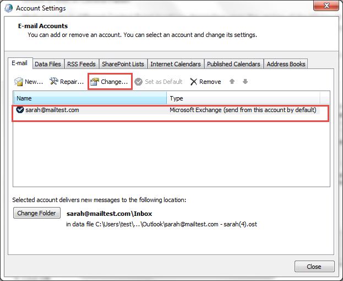343x281 pixels.
Task: Open the Address Books tab
Action: [x=286, y=64]
